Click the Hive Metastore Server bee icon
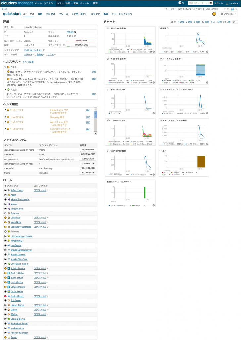The image size is (241, 340). (9, 236)
